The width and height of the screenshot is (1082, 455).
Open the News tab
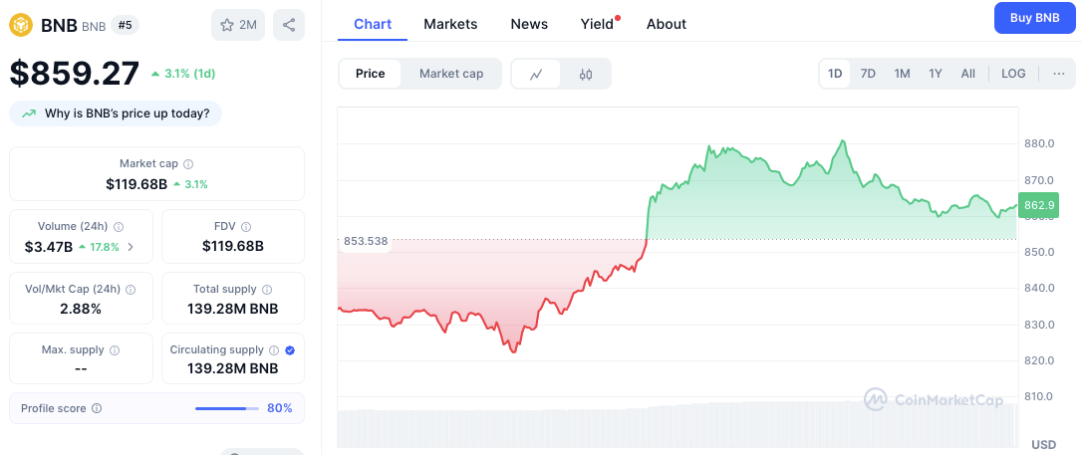click(x=529, y=24)
